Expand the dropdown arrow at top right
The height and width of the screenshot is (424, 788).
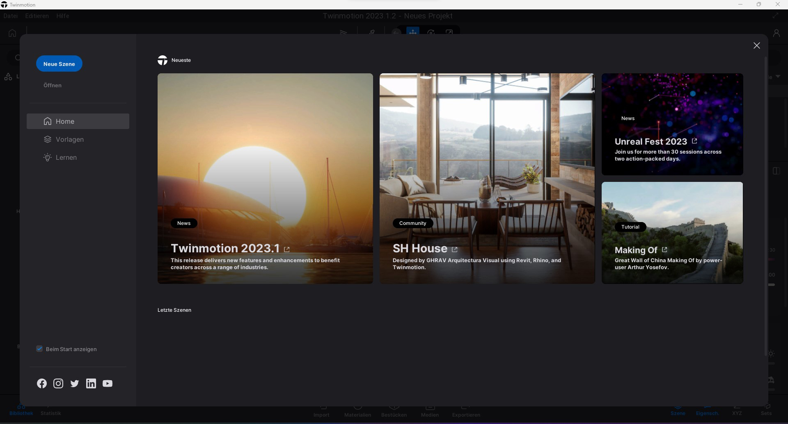click(x=778, y=77)
